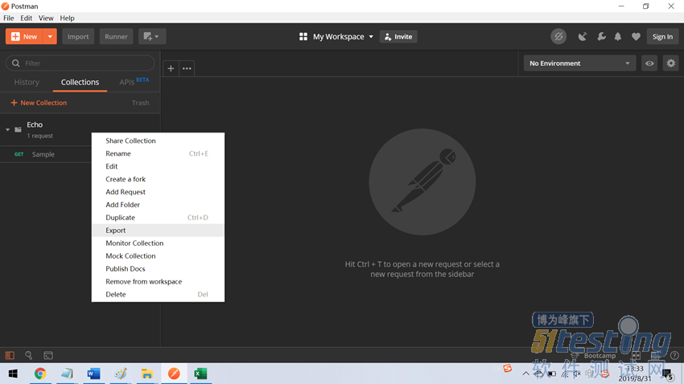Click the Sign In button

pos(662,37)
